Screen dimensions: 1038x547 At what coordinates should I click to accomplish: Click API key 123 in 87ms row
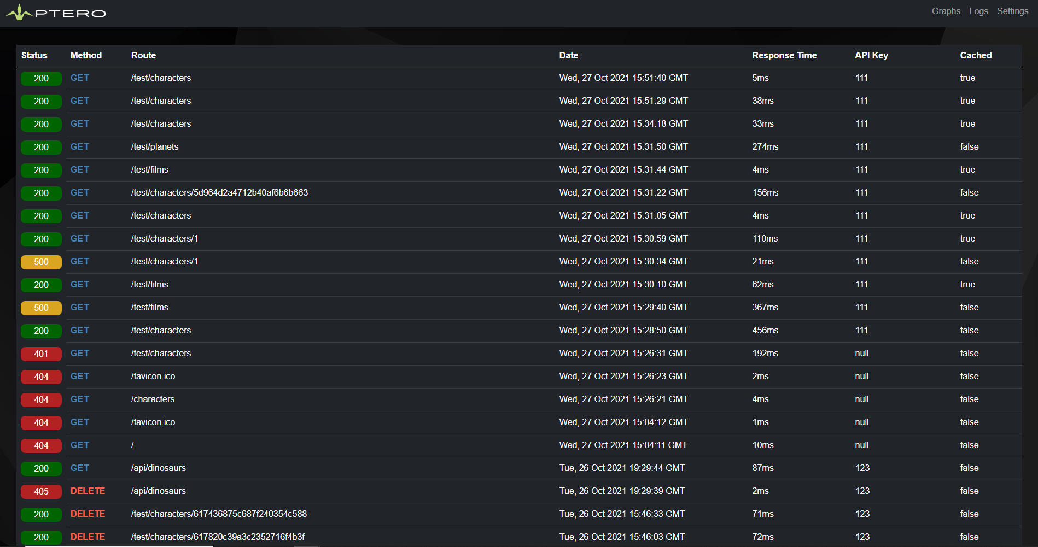(862, 468)
